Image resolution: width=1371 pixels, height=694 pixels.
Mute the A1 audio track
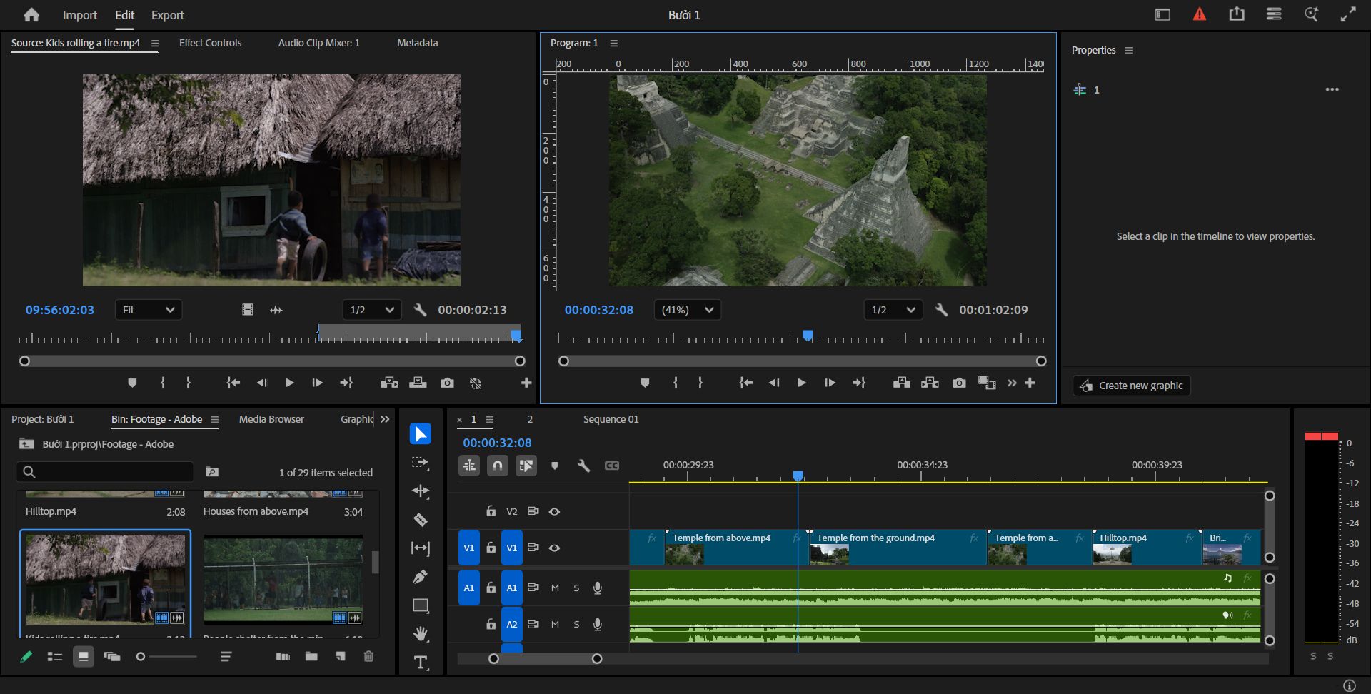coord(555,588)
